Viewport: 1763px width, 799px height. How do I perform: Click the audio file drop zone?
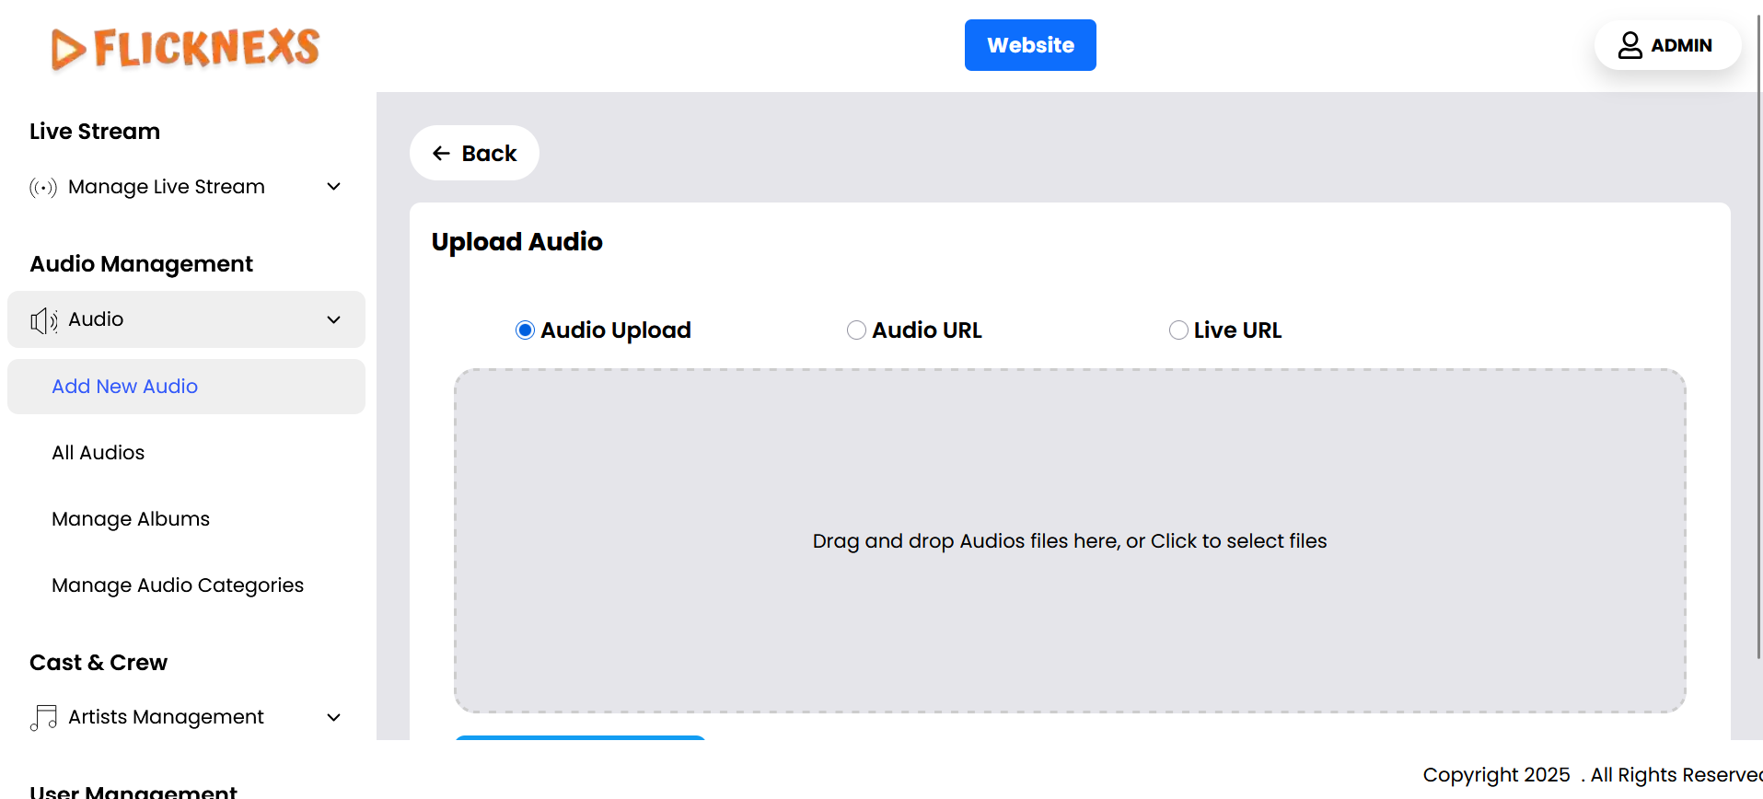pos(1069,541)
